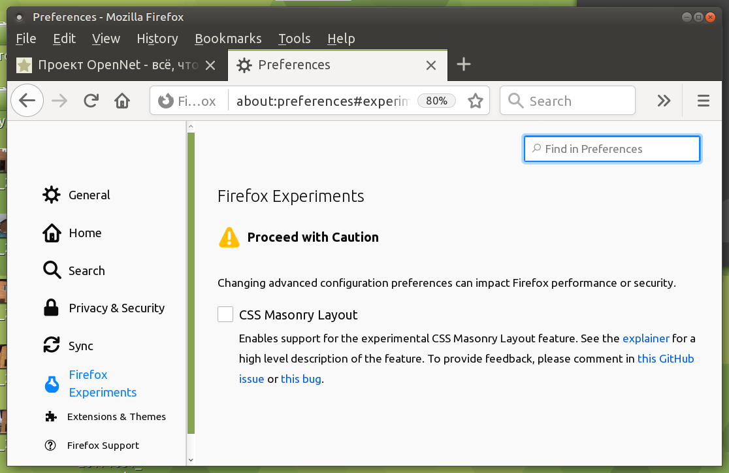Close the Preferences tab

(x=430, y=65)
